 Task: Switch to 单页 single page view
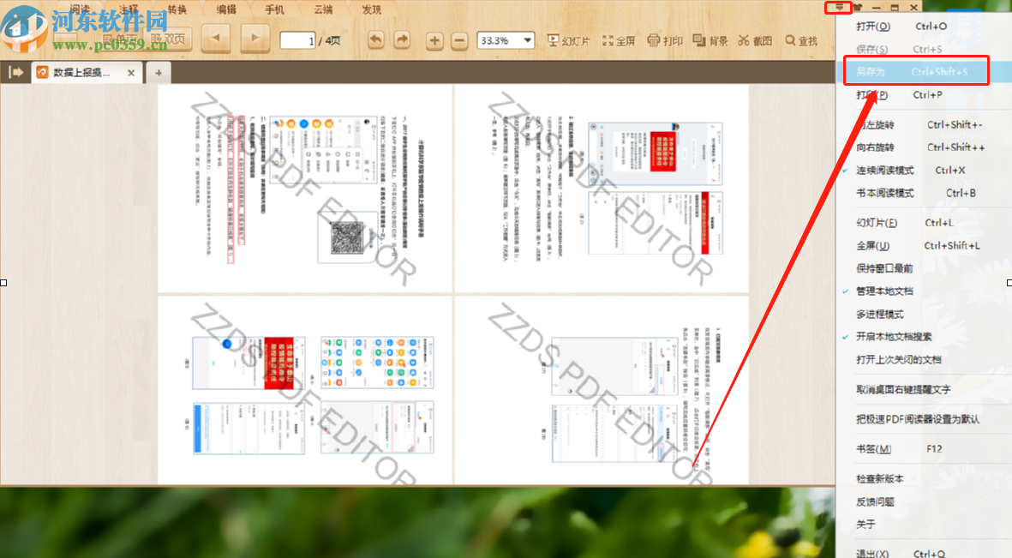(121, 39)
